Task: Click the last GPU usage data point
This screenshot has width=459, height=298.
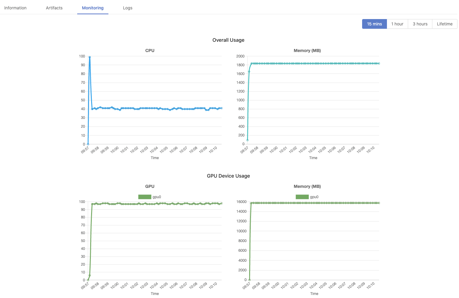Action: point(222,203)
